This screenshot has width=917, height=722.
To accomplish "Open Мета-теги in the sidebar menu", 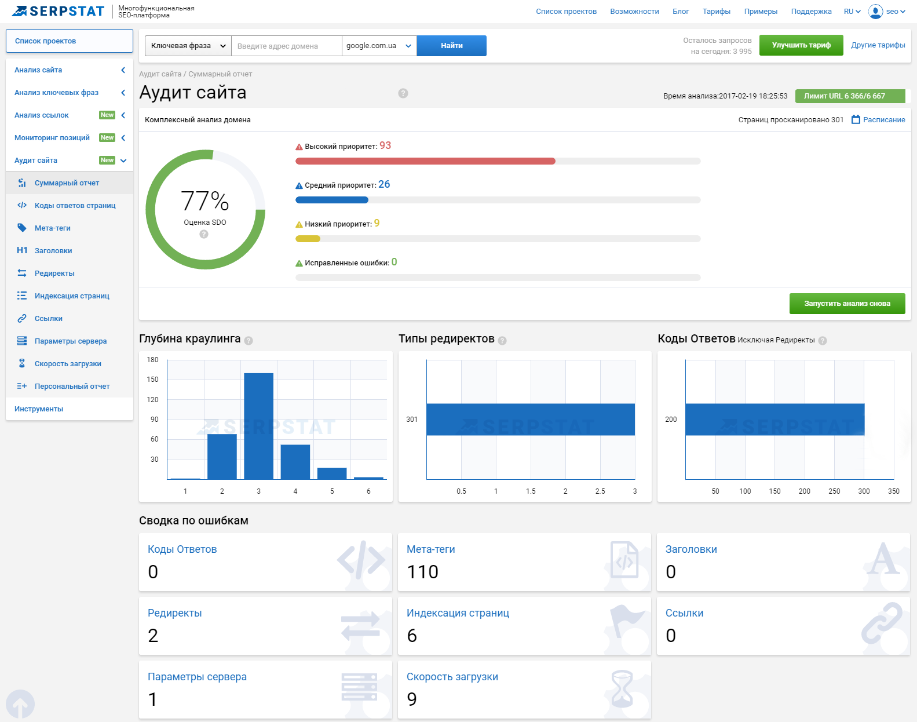I will click(x=53, y=228).
